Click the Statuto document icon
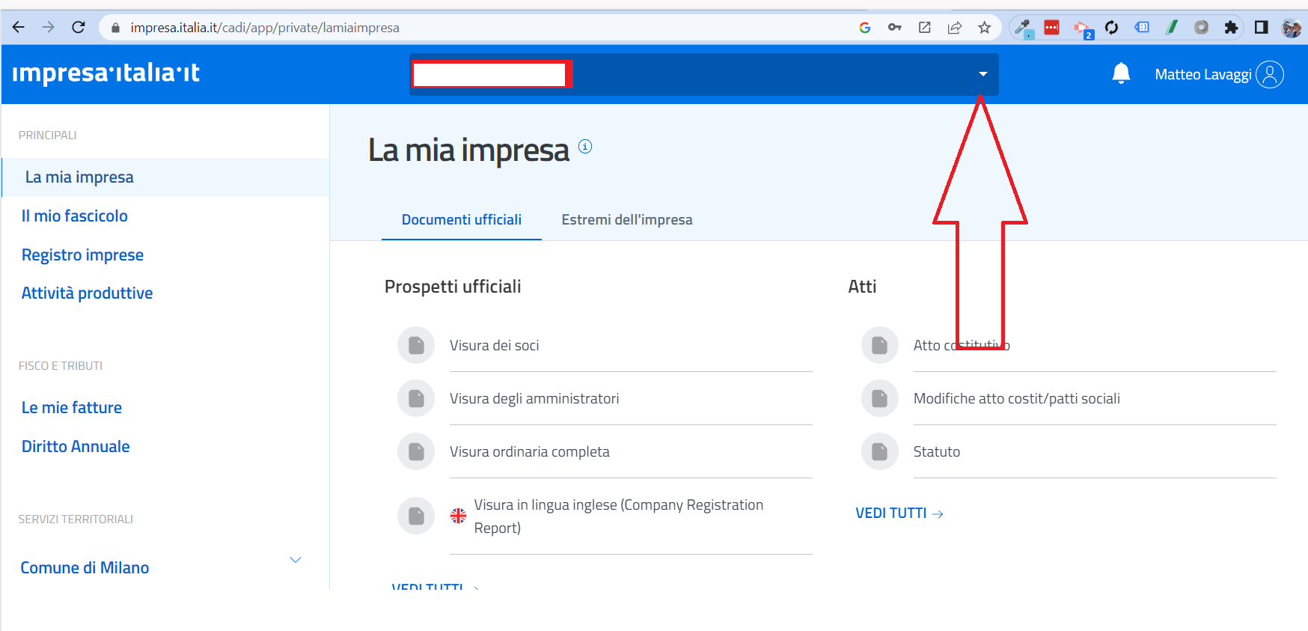This screenshot has height=631, width=1308. coord(879,451)
